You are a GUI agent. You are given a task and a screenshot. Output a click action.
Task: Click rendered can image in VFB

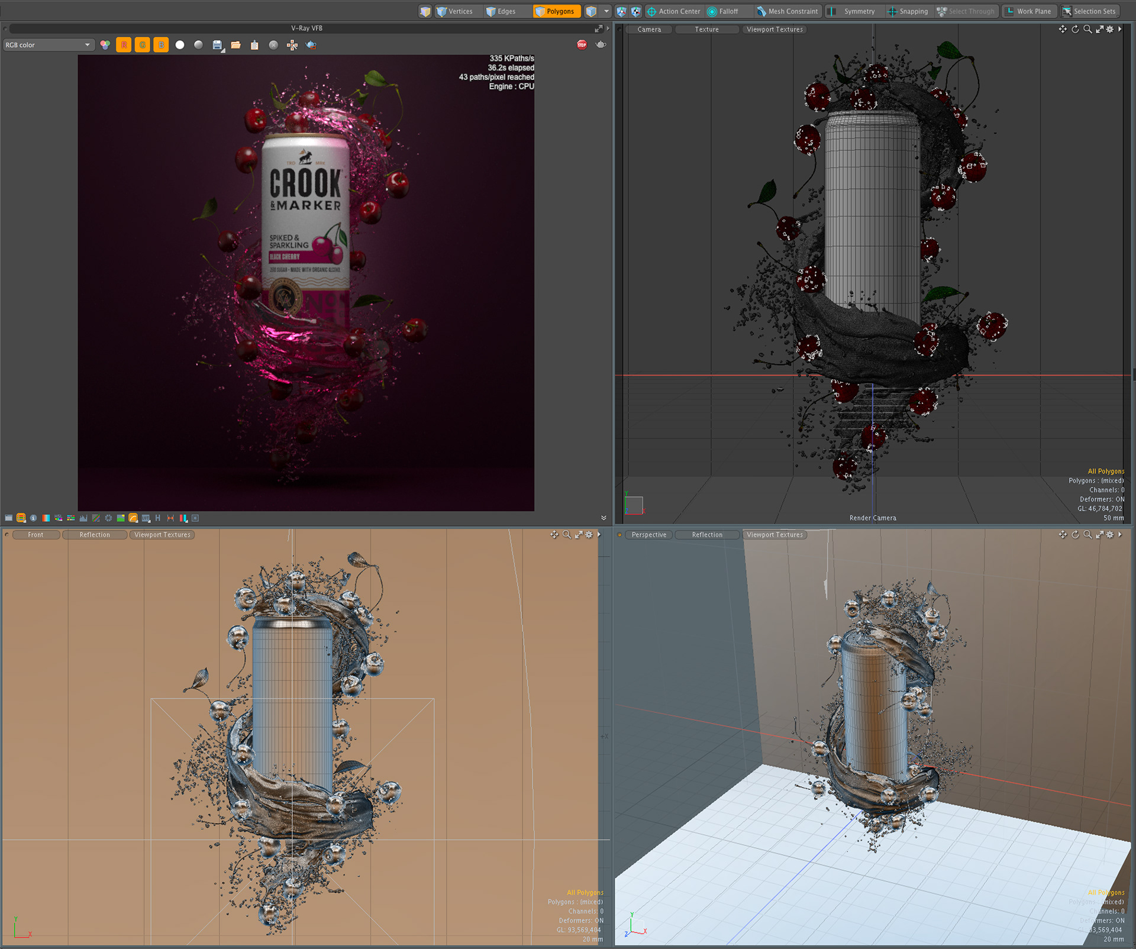coord(306,283)
